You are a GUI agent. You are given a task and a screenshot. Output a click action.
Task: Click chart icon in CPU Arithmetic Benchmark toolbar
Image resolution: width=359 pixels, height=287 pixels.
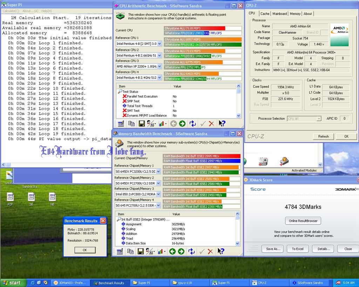click(x=162, y=124)
